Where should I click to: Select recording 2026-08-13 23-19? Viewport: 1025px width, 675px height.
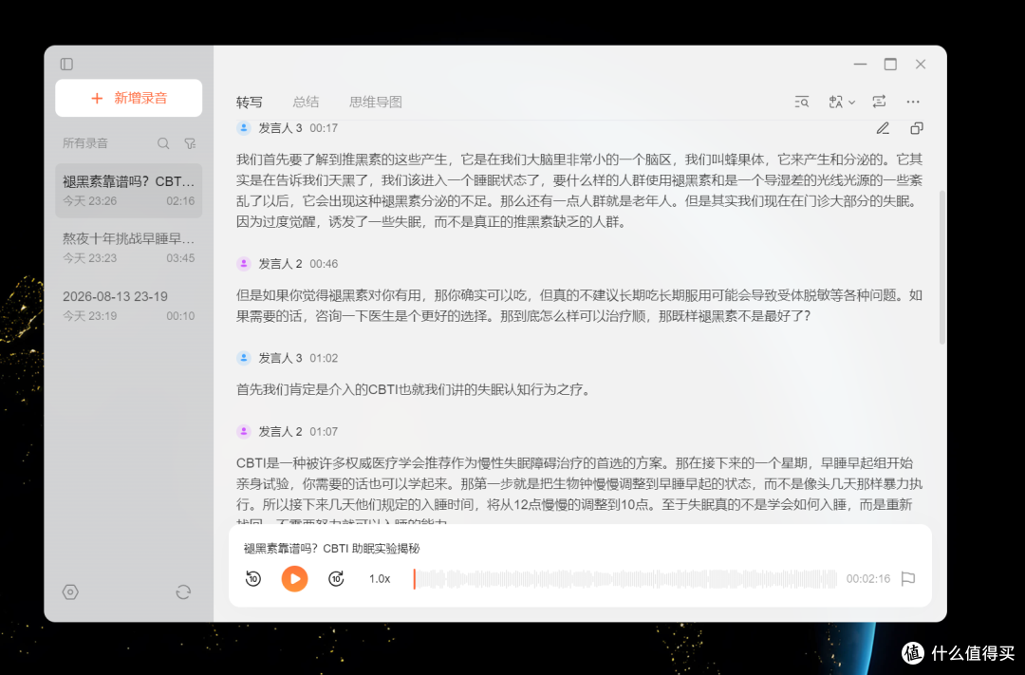click(x=129, y=306)
